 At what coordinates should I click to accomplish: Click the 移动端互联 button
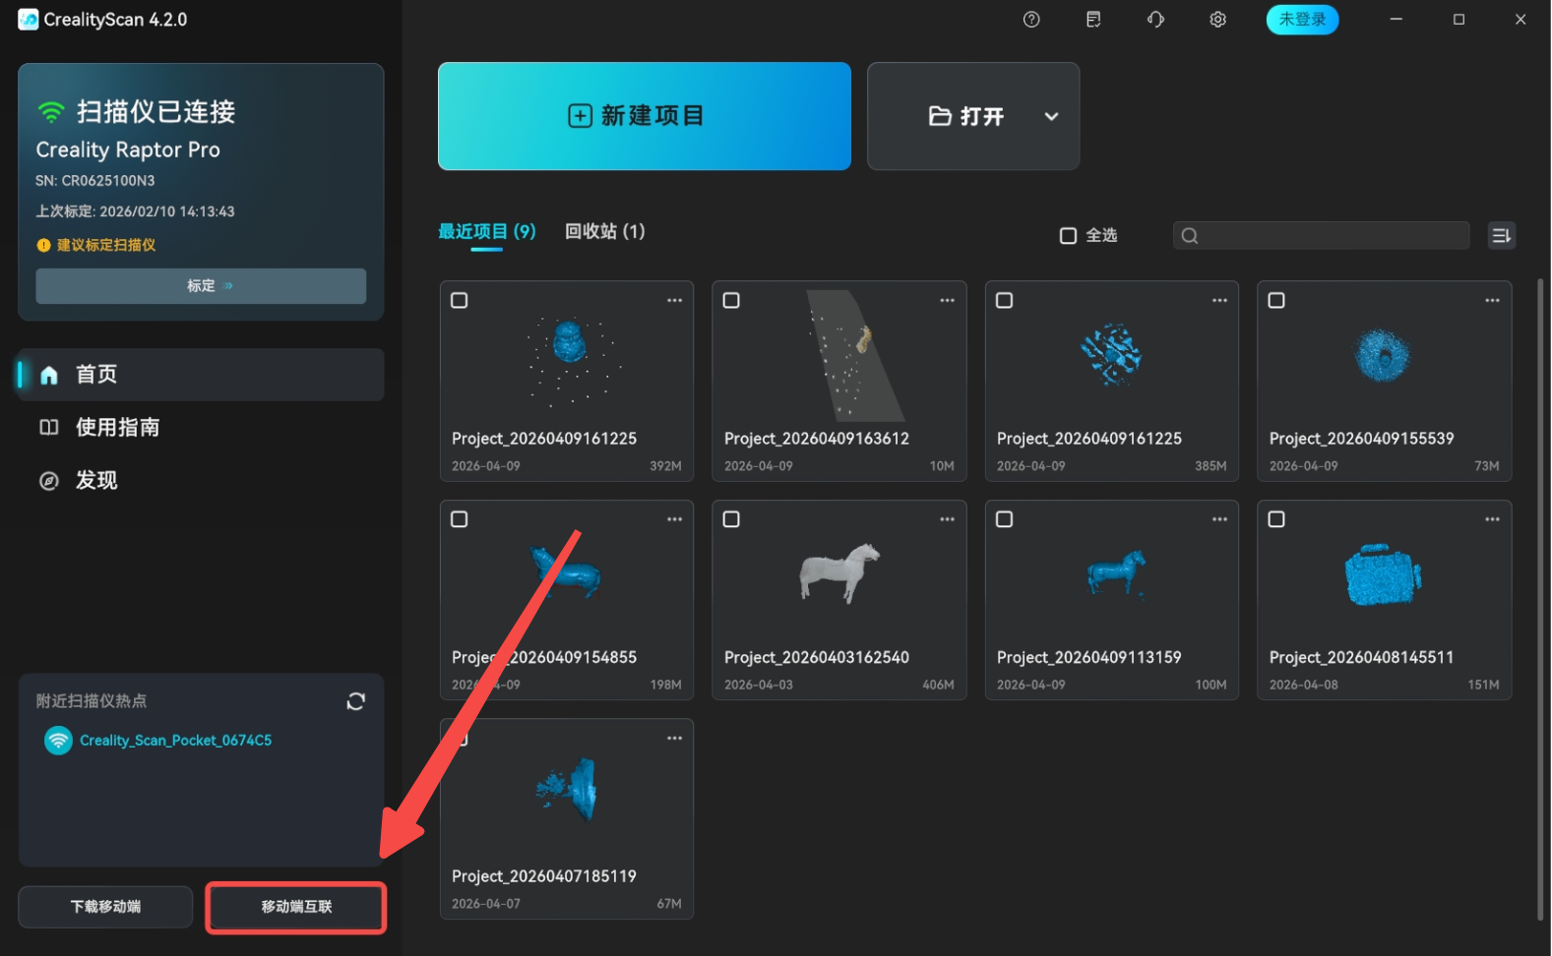296,907
